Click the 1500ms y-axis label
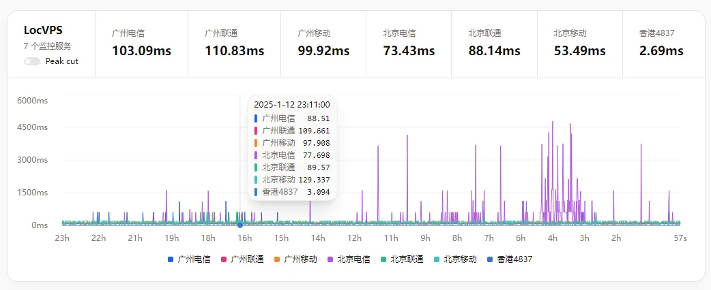This screenshot has height=290, width=711. click(x=32, y=193)
